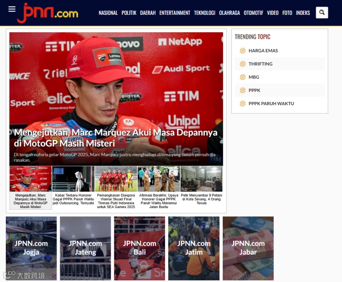342x282 pixels.
Task: Open the INDEKS page
Action: [303, 13]
